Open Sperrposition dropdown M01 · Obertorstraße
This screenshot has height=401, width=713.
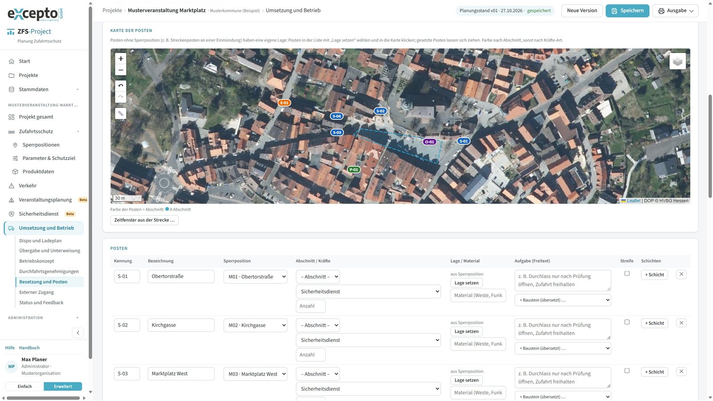point(255,277)
